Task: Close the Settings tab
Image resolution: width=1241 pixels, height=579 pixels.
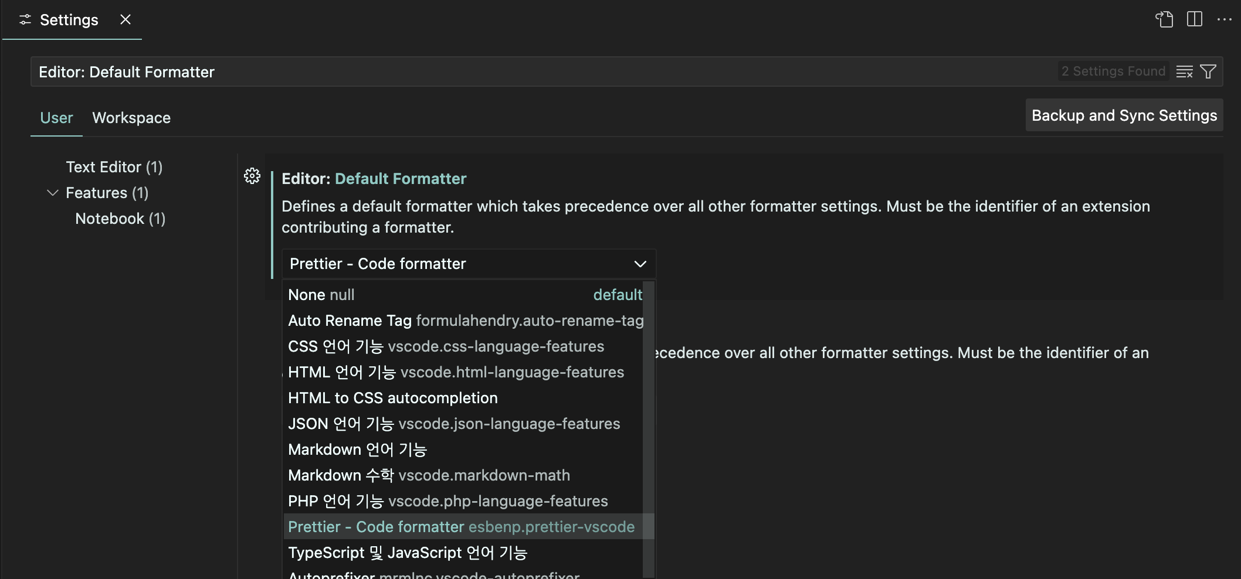Action: point(125,19)
